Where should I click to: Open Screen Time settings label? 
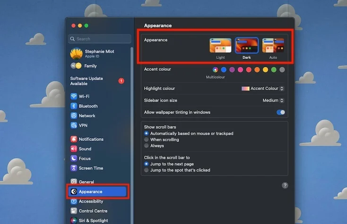[91, 168]
